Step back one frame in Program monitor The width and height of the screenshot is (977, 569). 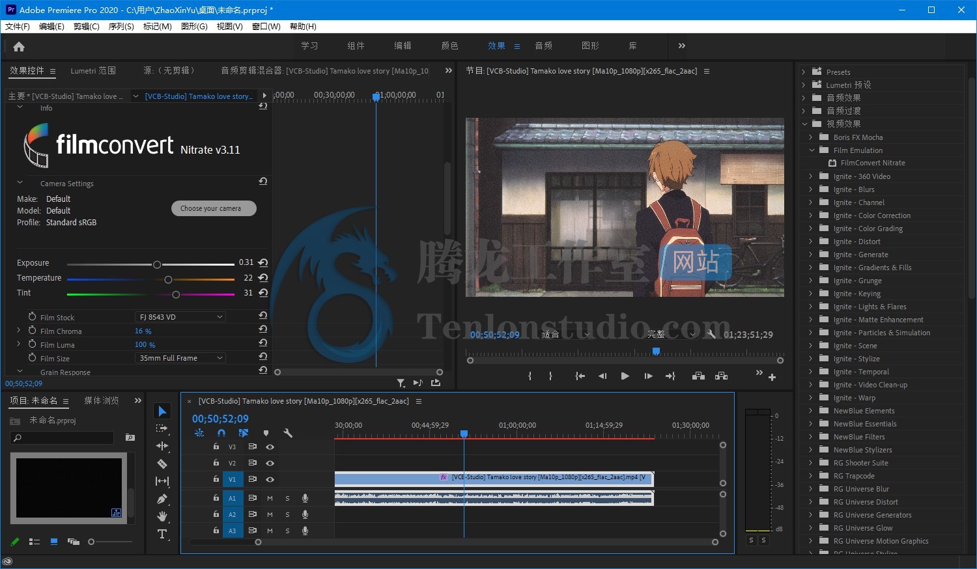[602, 376]
